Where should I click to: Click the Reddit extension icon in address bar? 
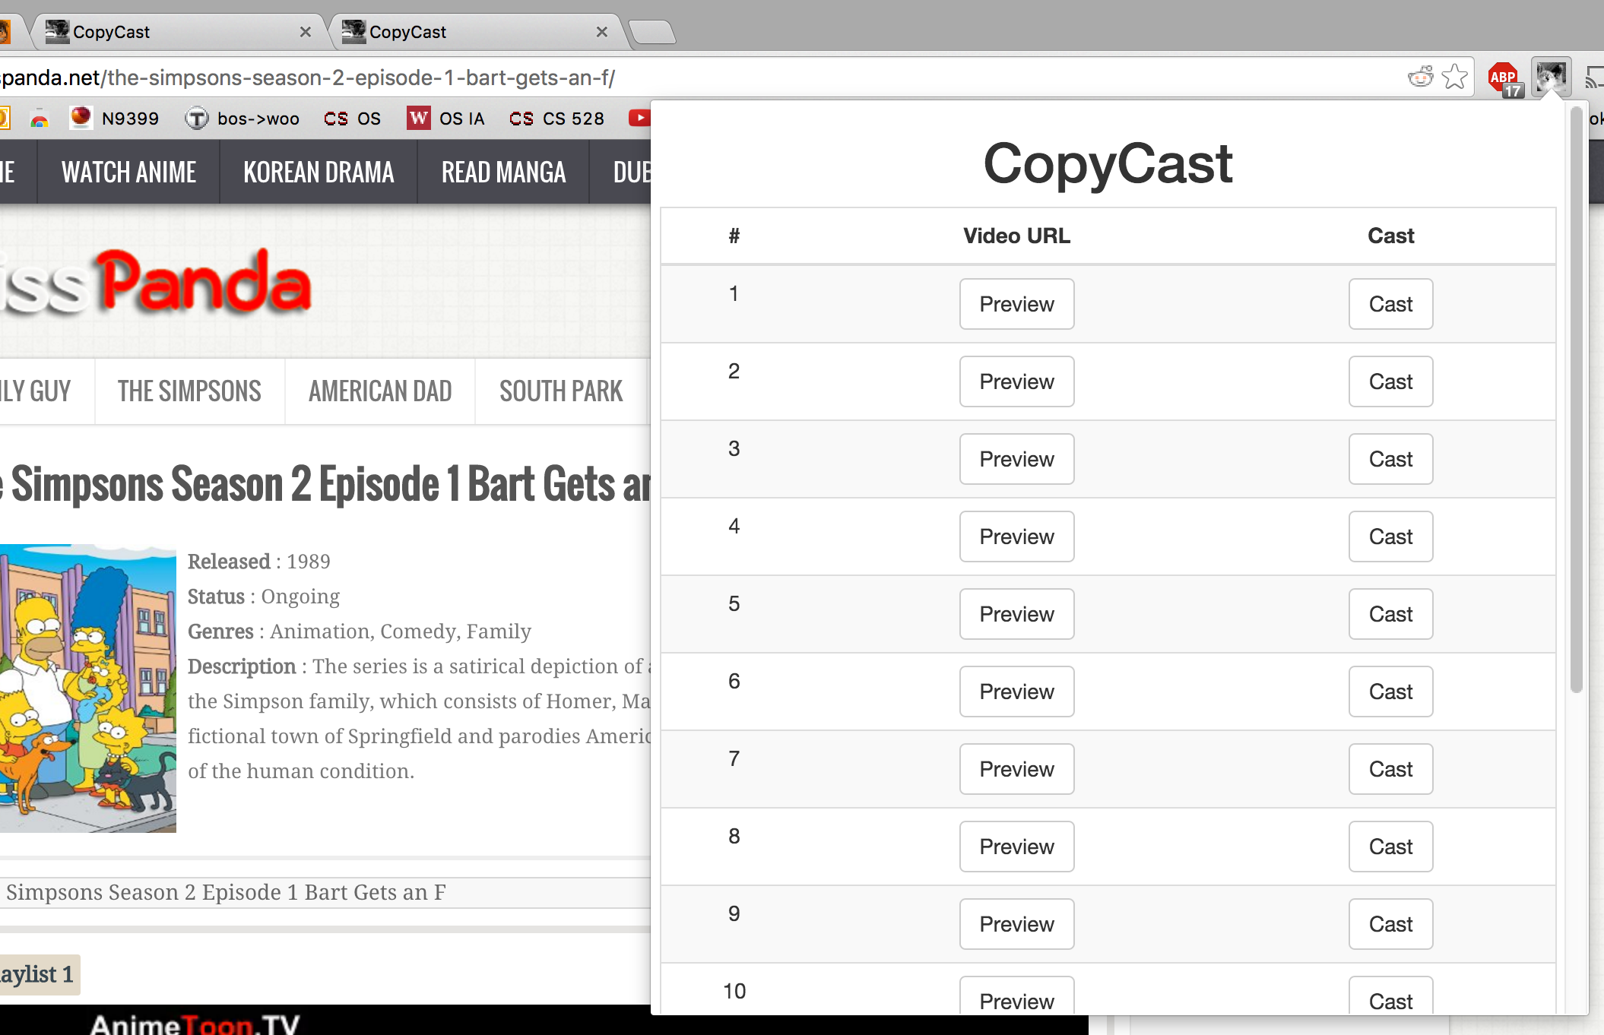tap(1420, 77)
